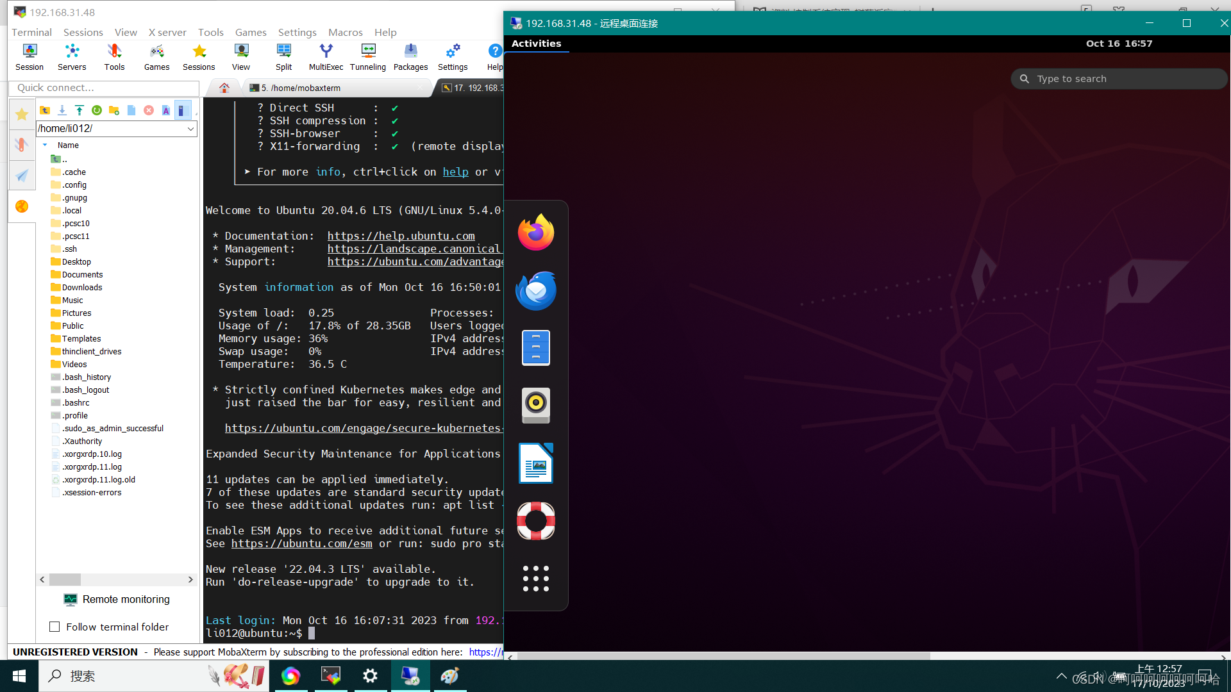Show applications grid in Ubuntu dock

[536, 578]
